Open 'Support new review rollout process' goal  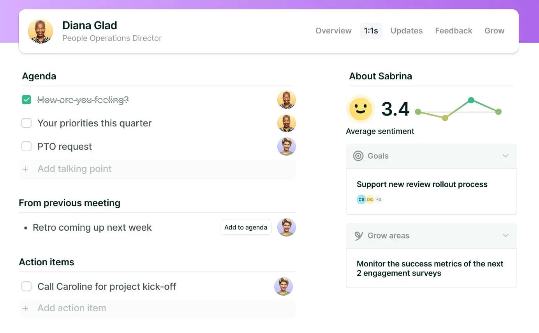click(422, 184)
